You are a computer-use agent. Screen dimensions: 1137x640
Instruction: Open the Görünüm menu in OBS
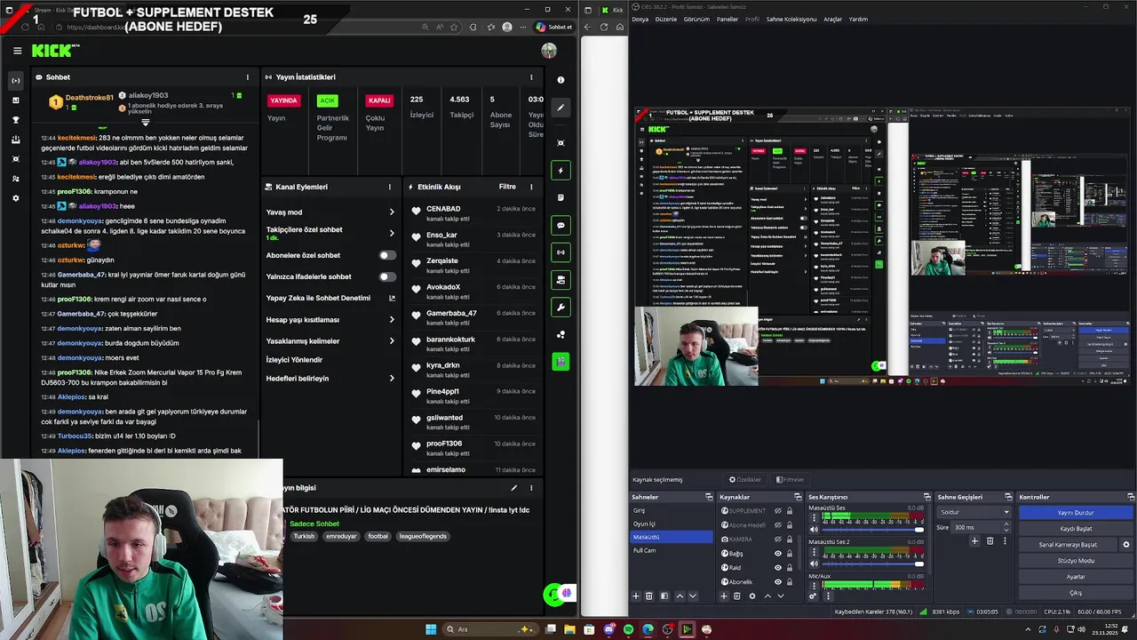click(x=696, y=19)
